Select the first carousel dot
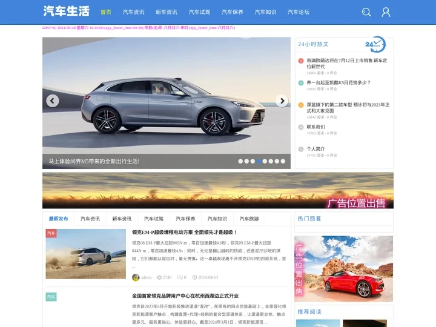This screenshot has width=436, height=327. tap(240, 161)
